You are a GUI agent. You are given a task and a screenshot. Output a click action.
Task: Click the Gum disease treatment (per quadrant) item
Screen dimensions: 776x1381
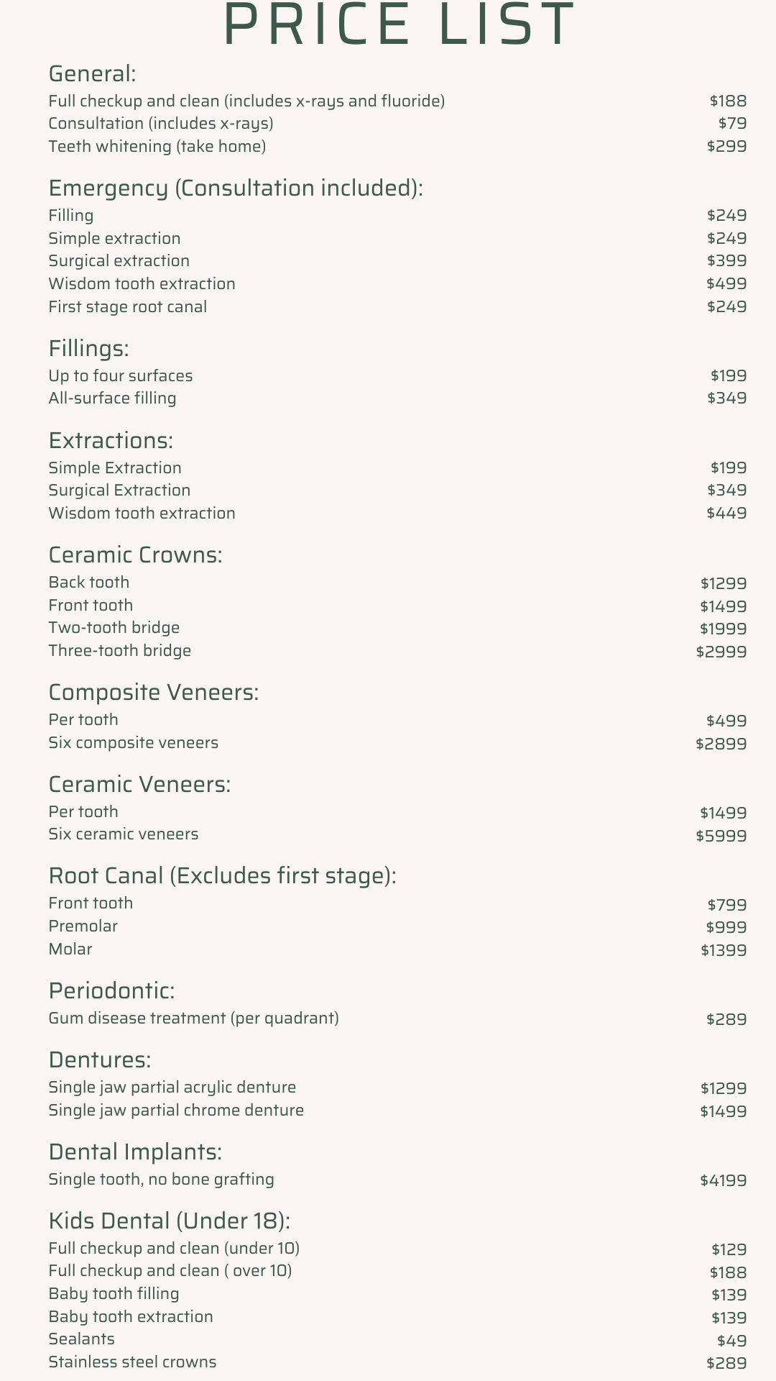coord(194,1018)
